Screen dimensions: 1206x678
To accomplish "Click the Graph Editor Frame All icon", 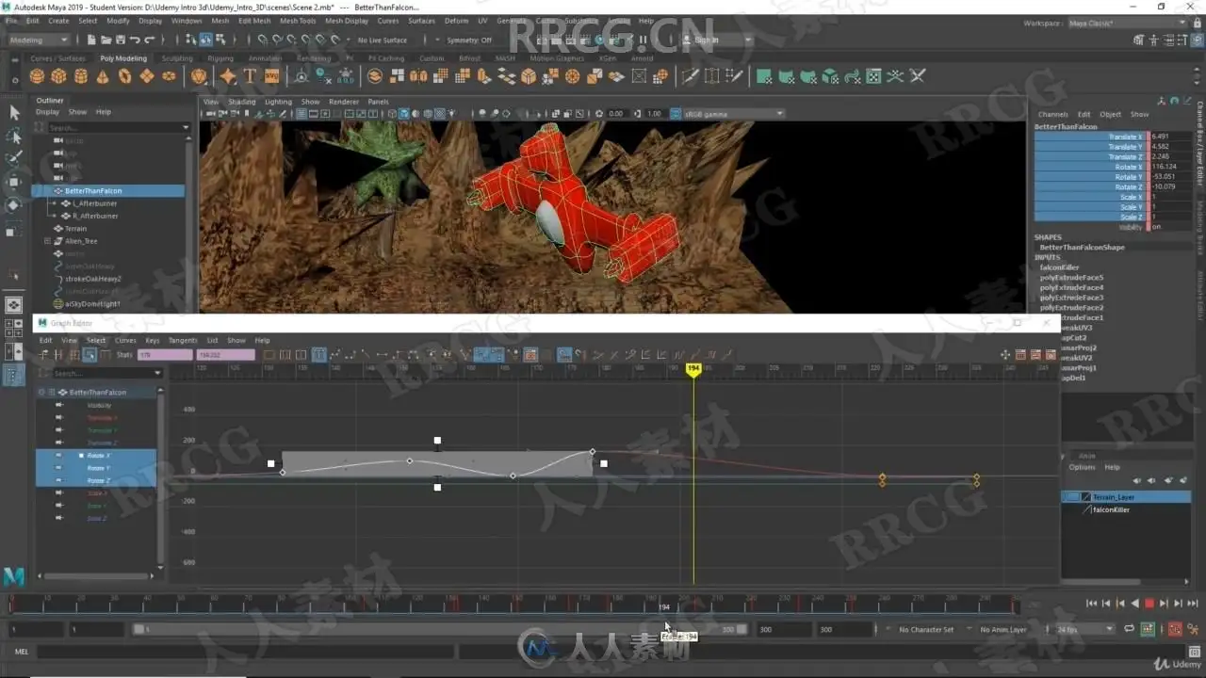I will (269, 355).
